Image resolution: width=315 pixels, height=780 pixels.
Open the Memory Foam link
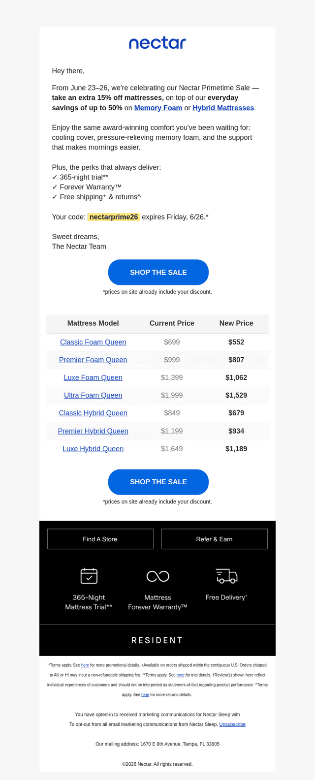[x=158, y=108]
